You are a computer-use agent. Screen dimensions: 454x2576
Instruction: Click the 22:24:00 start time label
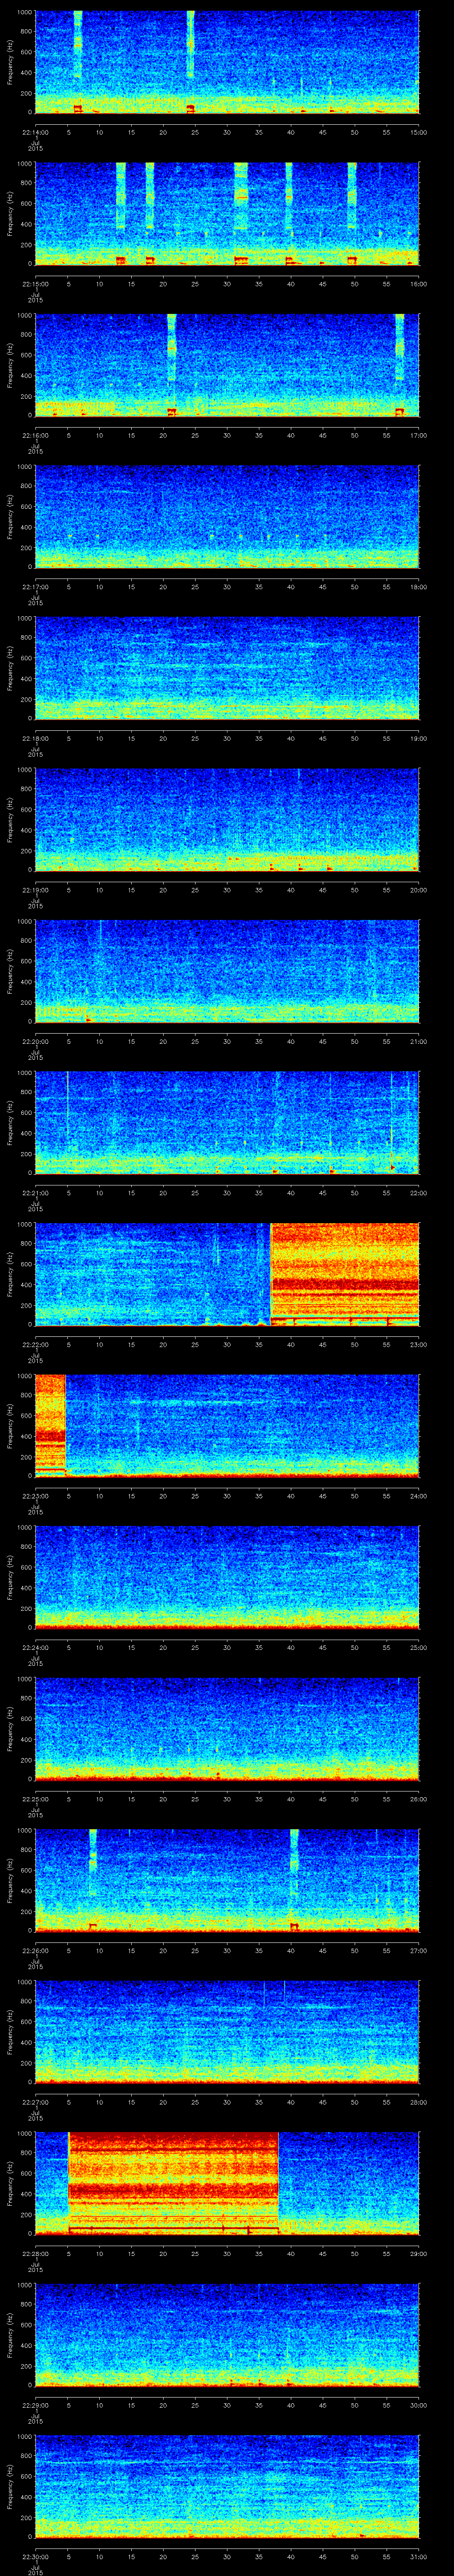[x=36, y=1648]
